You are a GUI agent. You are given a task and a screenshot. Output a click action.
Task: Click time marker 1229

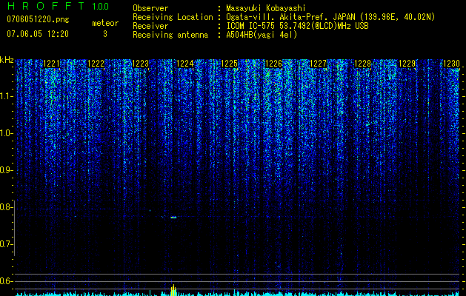(407, 64)
